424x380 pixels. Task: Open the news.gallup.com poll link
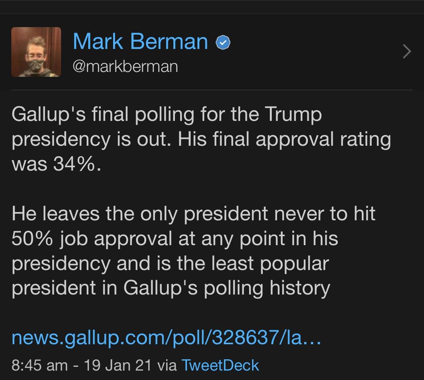pyautogui.click(x=166, y=338)
